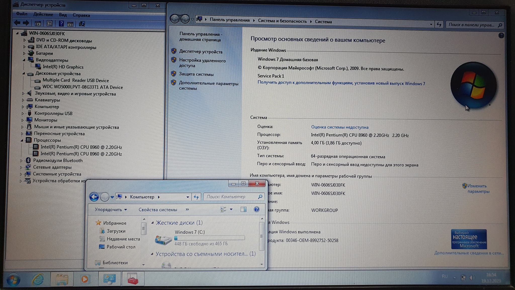Click the help icon in Explorer toolbar
Viewport: 515px width, 290px height.
[256, 209]
